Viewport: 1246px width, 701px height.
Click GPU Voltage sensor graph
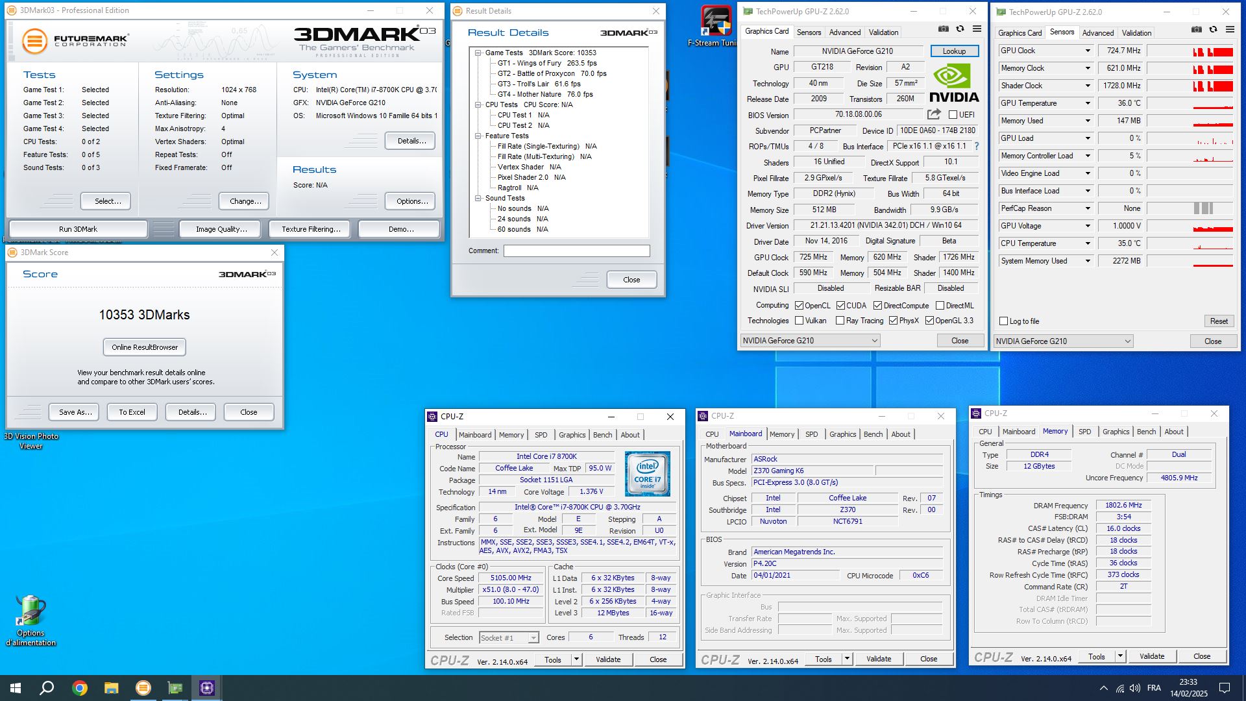pyautogui.click(x=1190, y=226)
